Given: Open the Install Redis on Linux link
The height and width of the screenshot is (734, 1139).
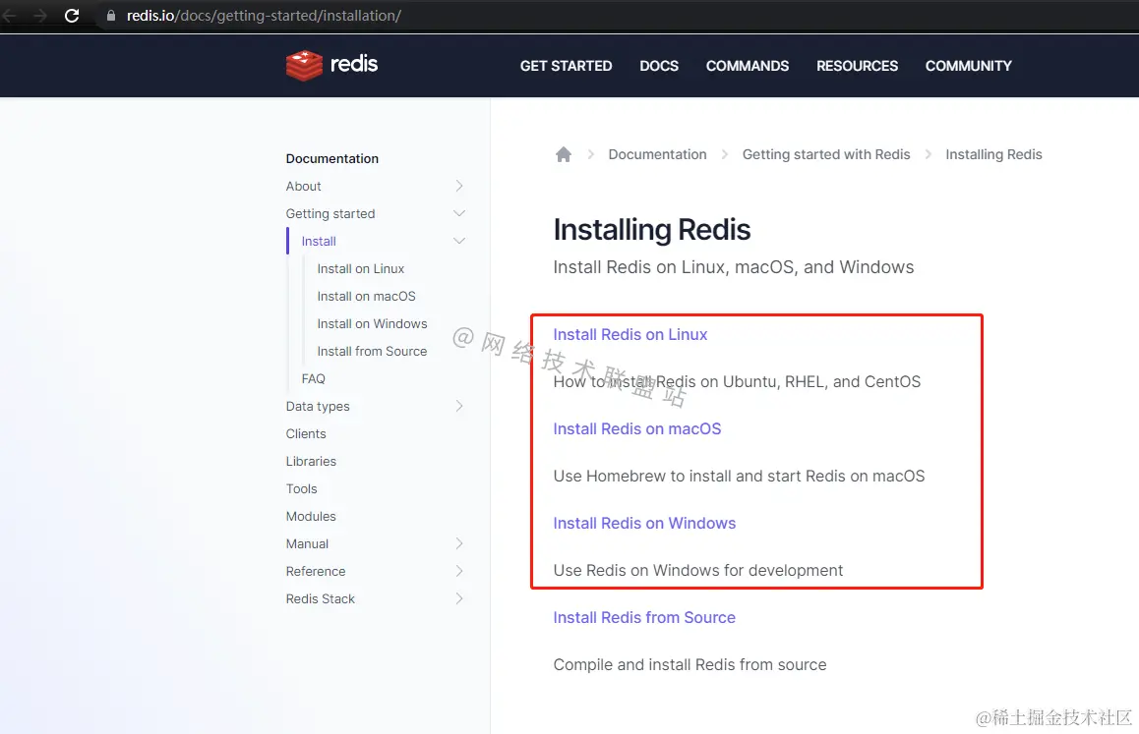Looking at the screenshot, I should click(x=630, y=335).
